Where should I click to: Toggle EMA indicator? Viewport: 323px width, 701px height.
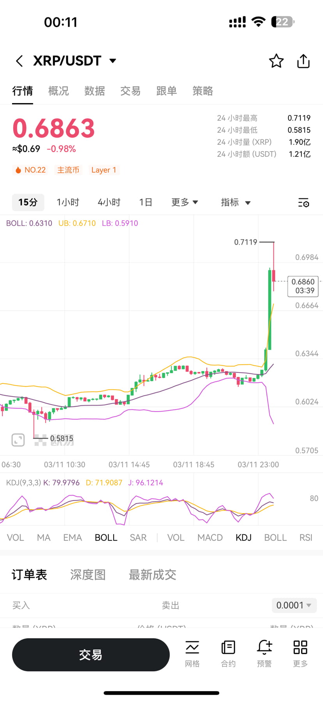pyautogui.click(x=73, y=538)
